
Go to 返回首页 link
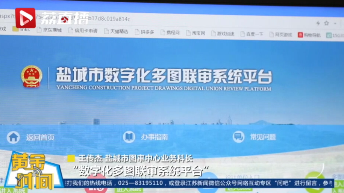[40, 137]
